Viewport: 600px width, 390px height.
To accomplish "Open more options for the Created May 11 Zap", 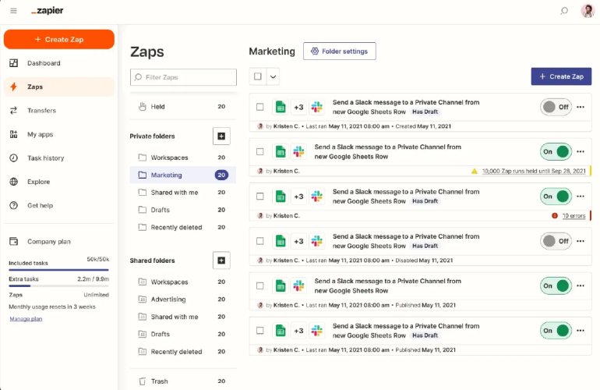I will 581,107.
